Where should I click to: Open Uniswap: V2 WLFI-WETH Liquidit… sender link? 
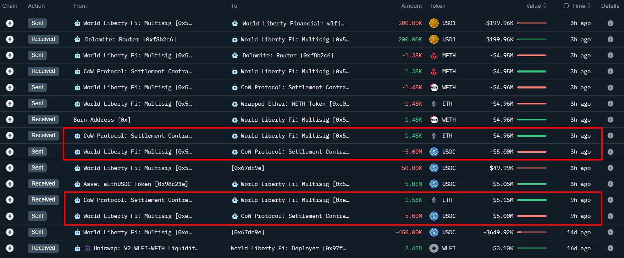click(x=146, y=248)
